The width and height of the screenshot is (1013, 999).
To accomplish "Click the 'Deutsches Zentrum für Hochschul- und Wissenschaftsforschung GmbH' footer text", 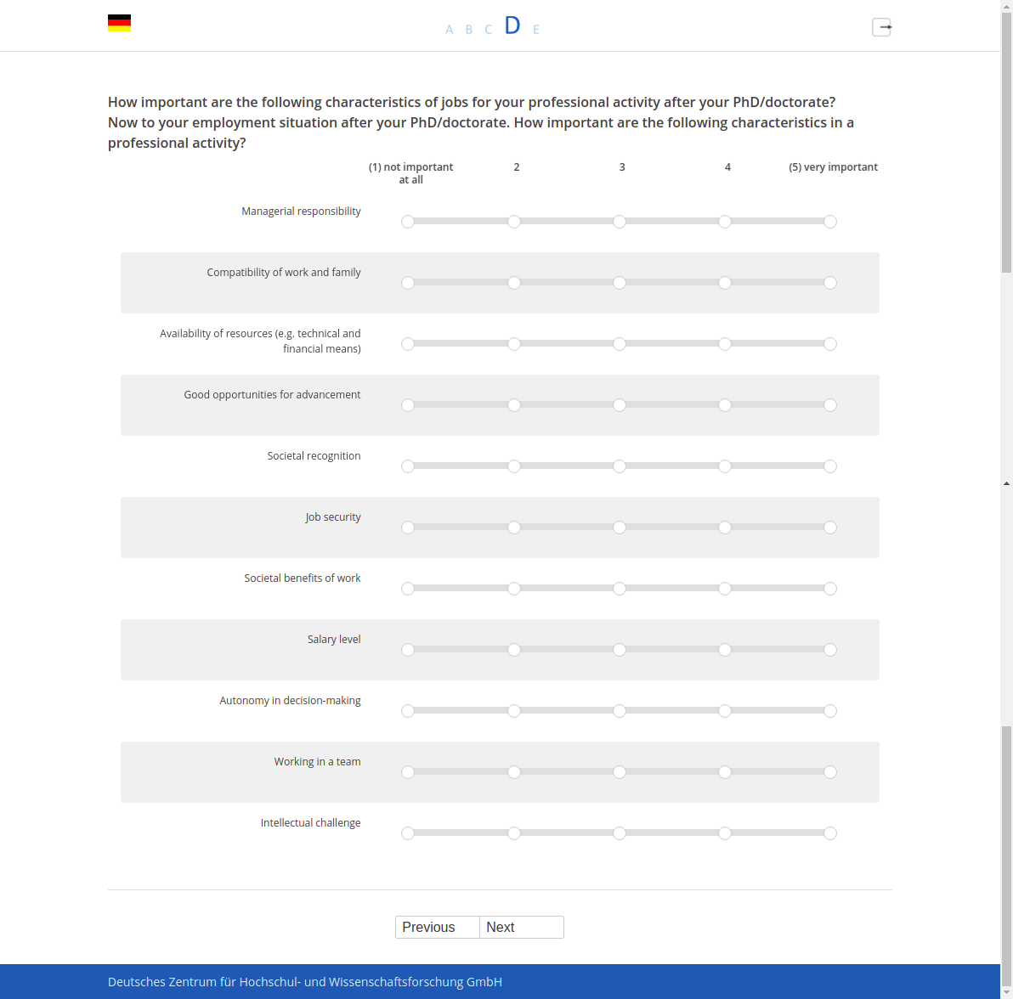I will (305, 982).
